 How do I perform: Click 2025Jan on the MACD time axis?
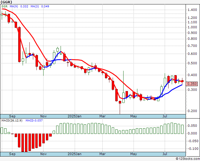pos(74,154)
